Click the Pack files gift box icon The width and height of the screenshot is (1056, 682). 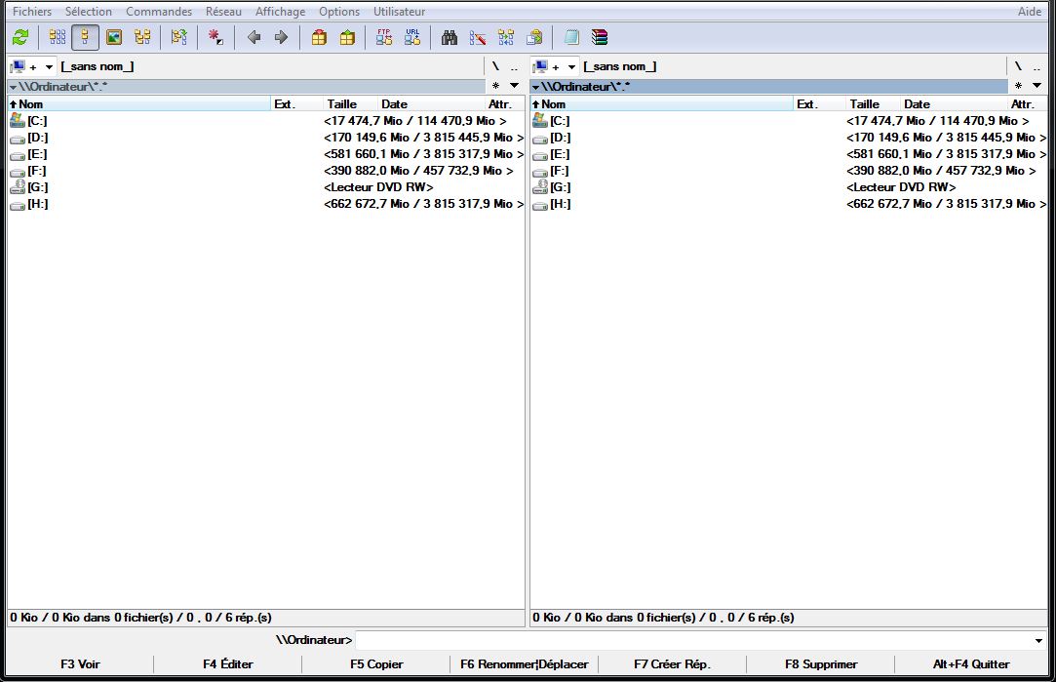coord(319,38)
